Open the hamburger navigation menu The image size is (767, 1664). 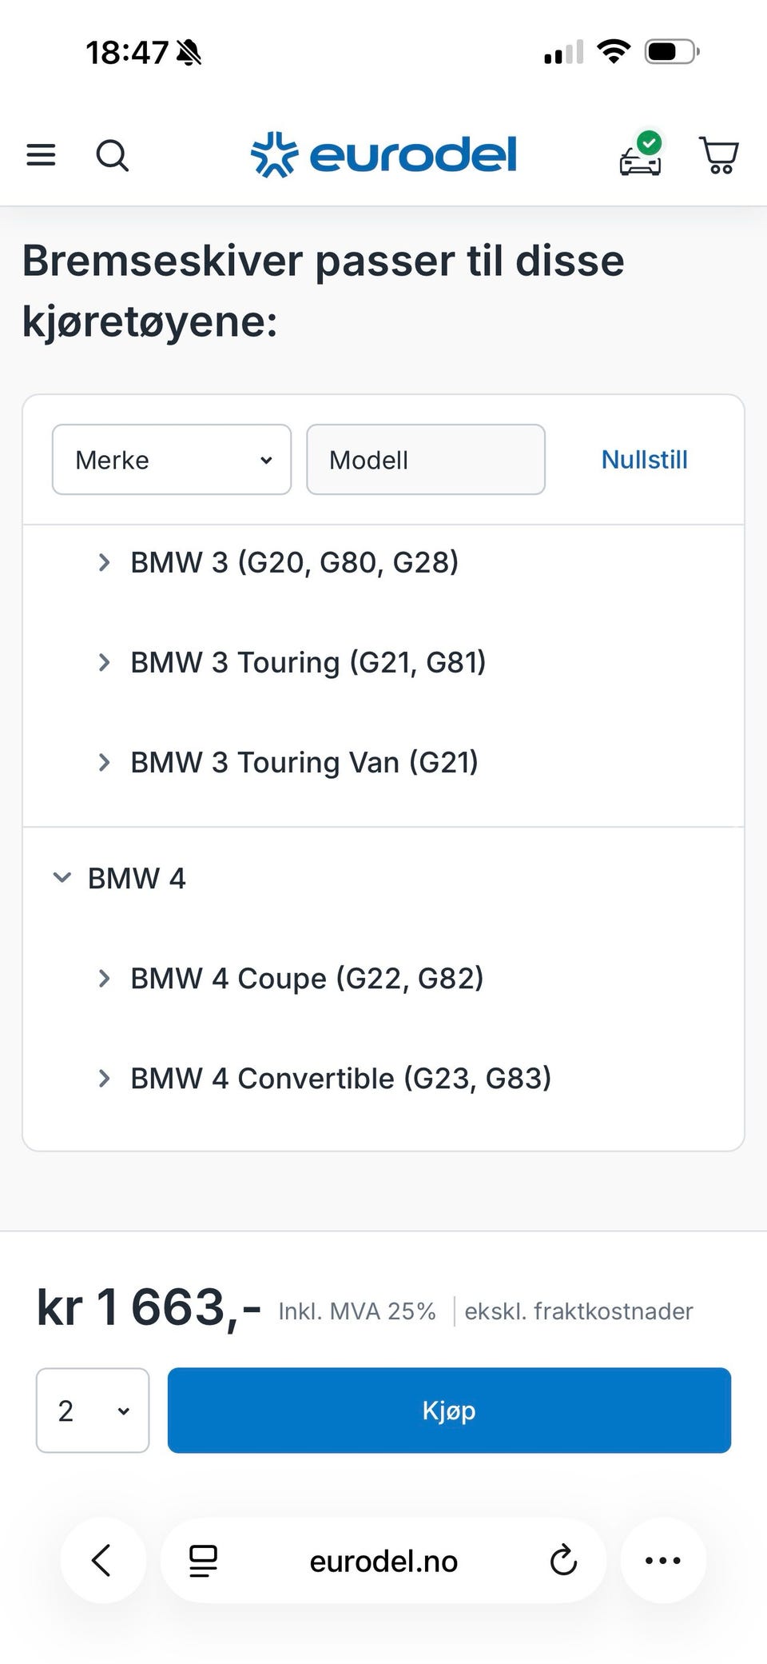pyautogui.click(x=42, y=155)
